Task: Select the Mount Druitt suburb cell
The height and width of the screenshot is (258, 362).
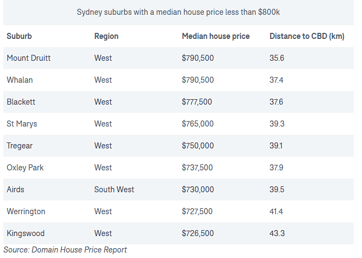Action: tap(28, 58)
